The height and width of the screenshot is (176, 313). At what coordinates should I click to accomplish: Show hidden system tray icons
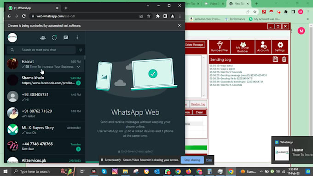click(x=261, y=171)
